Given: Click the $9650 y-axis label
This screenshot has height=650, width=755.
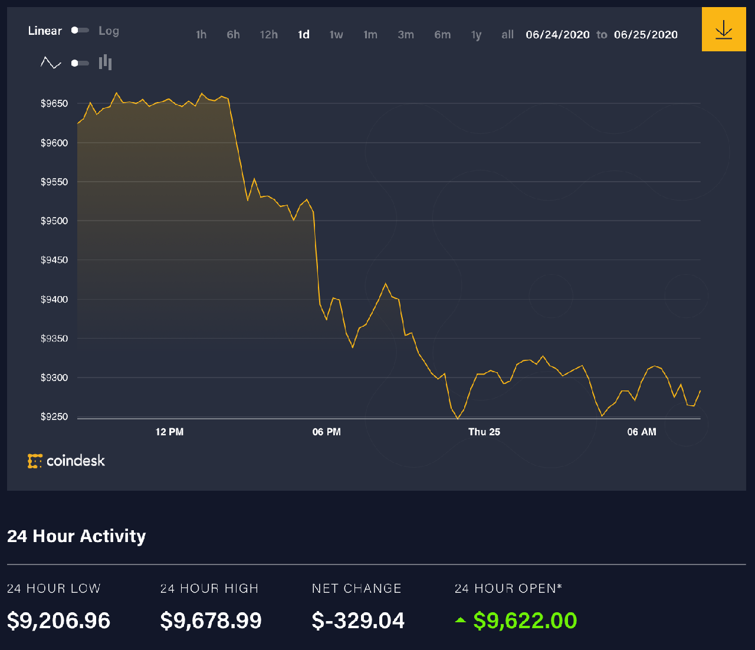Looking at the screenshot, I should 54,104.
